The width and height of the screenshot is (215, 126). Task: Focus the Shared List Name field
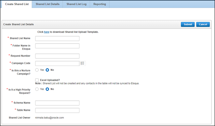coord(57,38)
